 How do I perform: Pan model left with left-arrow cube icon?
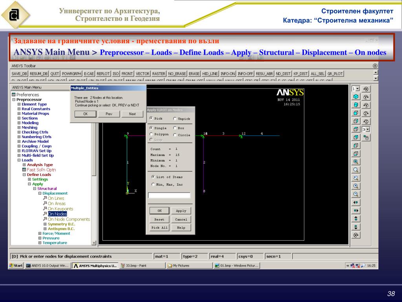point(356,203)
